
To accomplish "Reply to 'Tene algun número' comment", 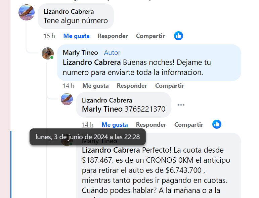I will pyautogui.click(x=113, y=36).
